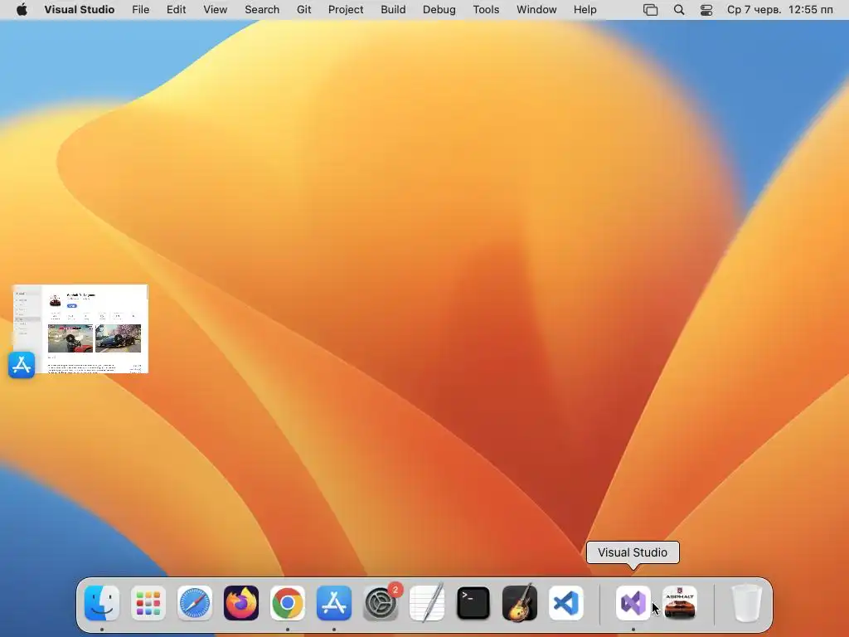The image size is (849, 637).
Task: Open Spotlight search in menu bar
Action: tap(679, 10)
